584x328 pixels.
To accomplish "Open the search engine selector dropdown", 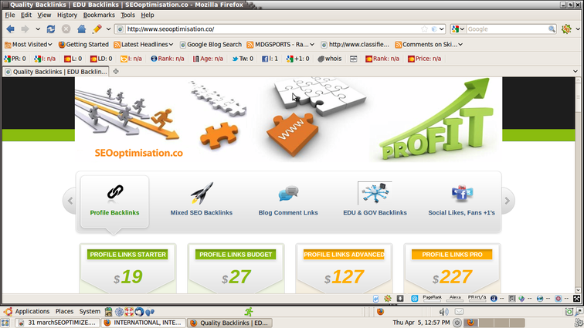I will pyautogui.click(x=458, y=29).
